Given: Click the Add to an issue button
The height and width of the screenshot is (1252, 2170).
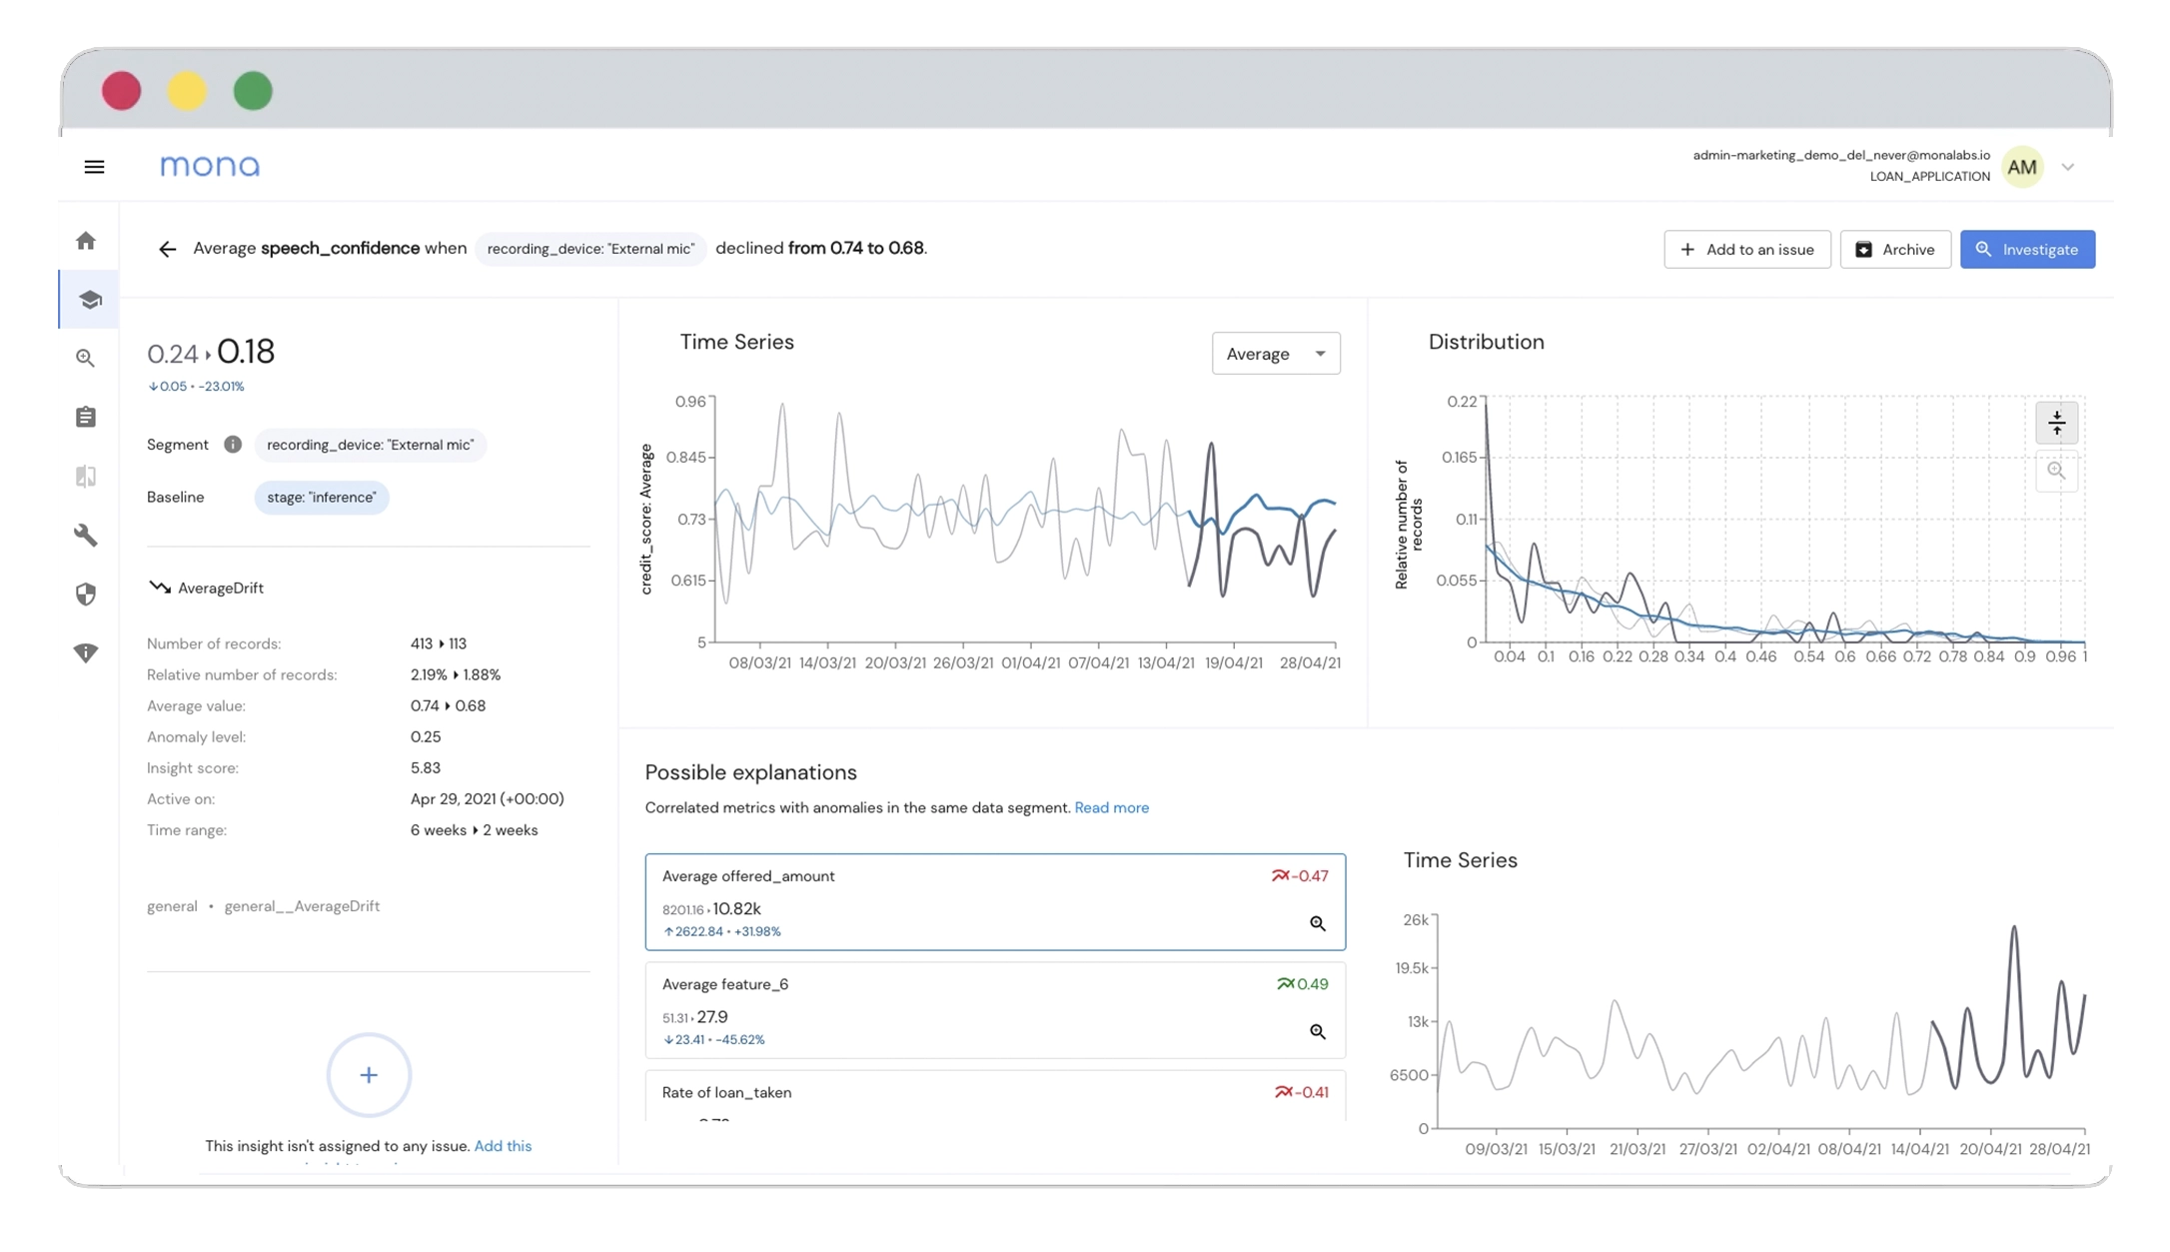Looking at the screenshot, I should tap(1746, 249).
